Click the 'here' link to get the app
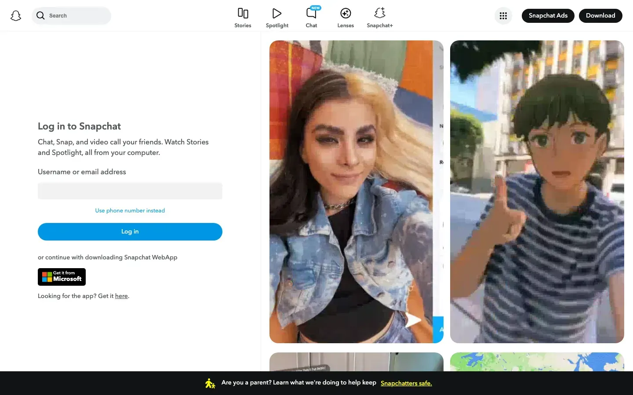This screenshot has height=395, width=633. (x=121, y=296)
